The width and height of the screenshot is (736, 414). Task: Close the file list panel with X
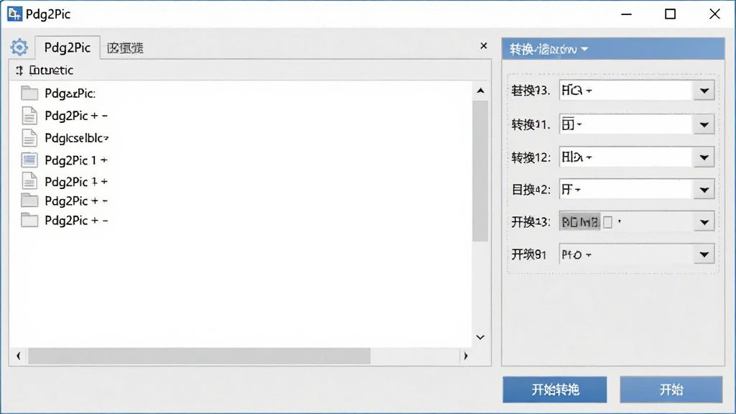pos(484,46)
